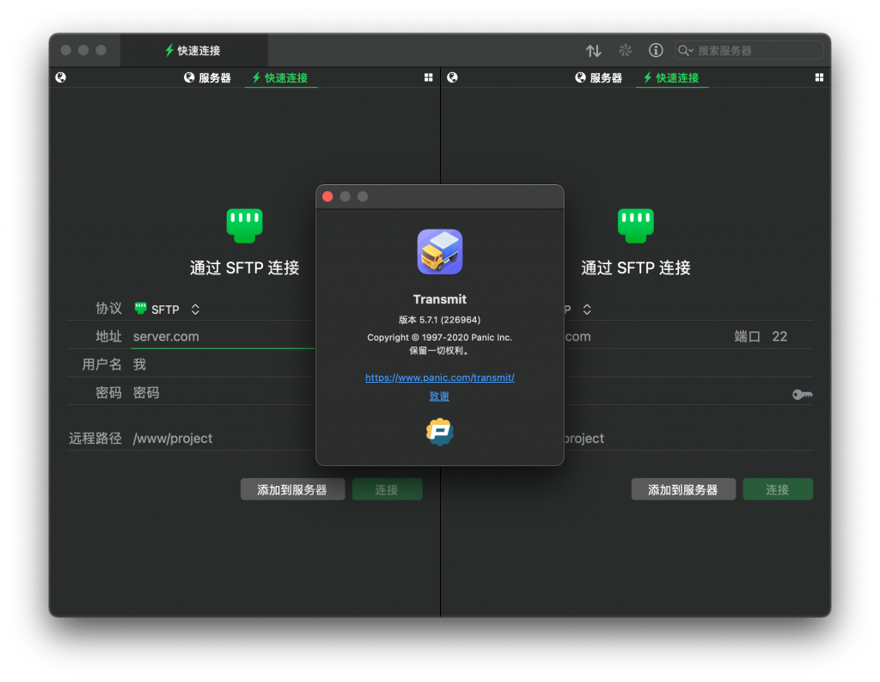880x682 pixels.
Task: Click the Copyright © 1997-2020 Panic Inc. text
Action: coord(439,338)
